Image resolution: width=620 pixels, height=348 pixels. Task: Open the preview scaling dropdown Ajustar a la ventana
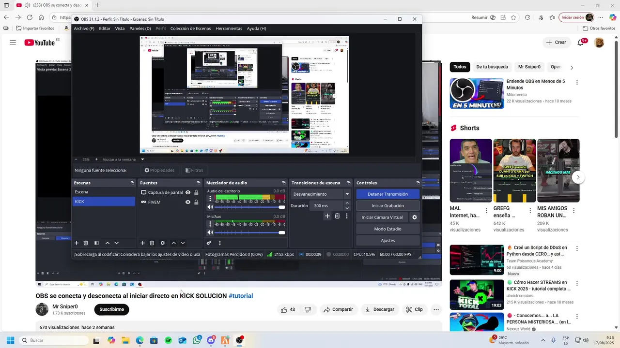click(x=124, y=159)
